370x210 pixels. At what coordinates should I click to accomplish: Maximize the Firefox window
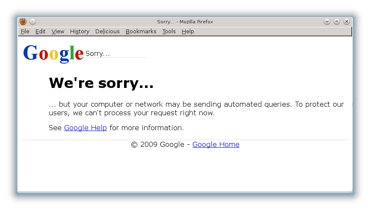pyautogui.click(x=337, y=22)
